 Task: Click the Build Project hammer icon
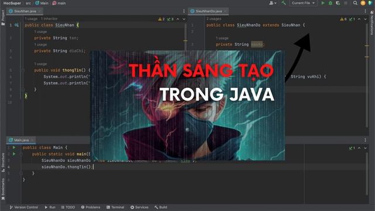coord(284,3)
